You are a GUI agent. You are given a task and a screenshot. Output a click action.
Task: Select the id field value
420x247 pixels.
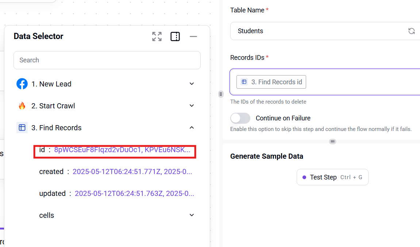click(x=122, y=150)
